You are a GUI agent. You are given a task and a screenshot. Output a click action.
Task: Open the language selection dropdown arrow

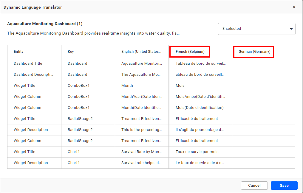pos(291,29)
